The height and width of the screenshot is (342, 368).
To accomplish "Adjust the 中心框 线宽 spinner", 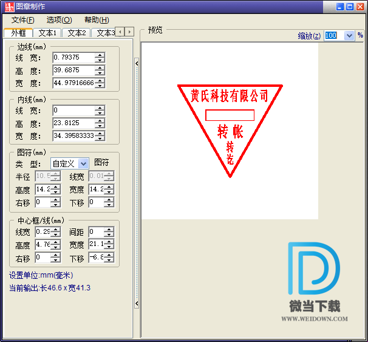I will tap(55, 232).
